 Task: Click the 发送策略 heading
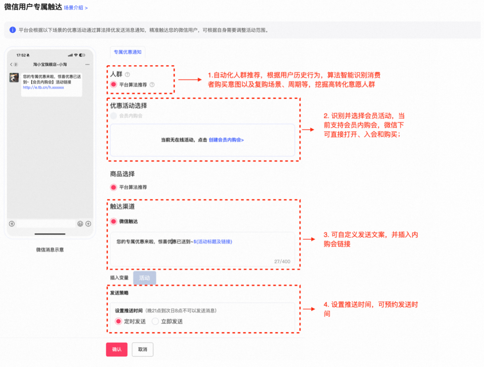click(119, 293)
